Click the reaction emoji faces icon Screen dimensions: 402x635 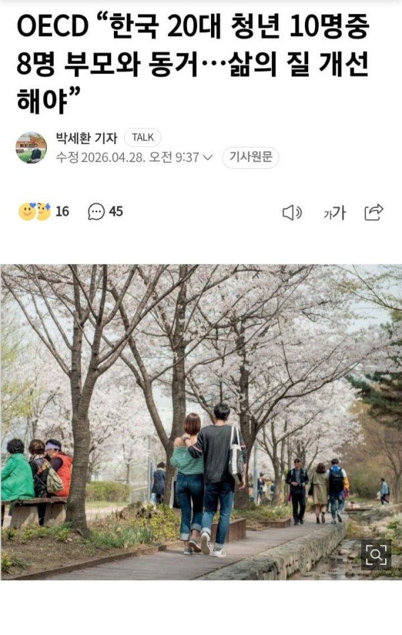(34, 212)
